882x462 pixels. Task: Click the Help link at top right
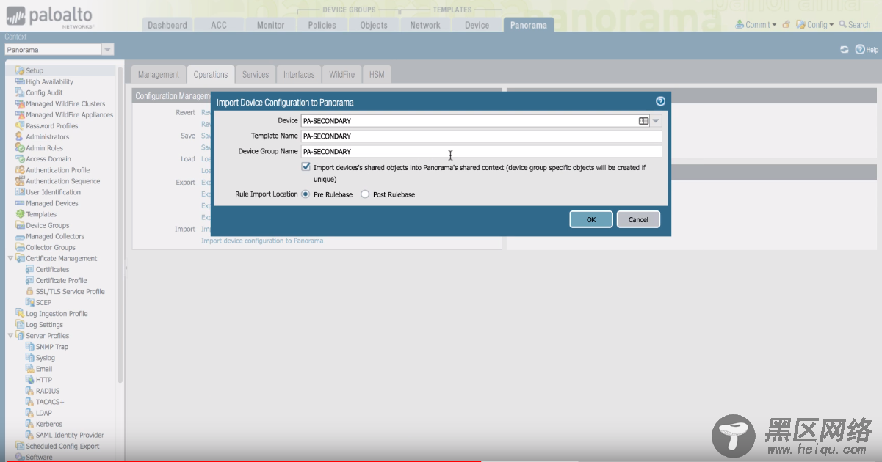click(867, 50)
